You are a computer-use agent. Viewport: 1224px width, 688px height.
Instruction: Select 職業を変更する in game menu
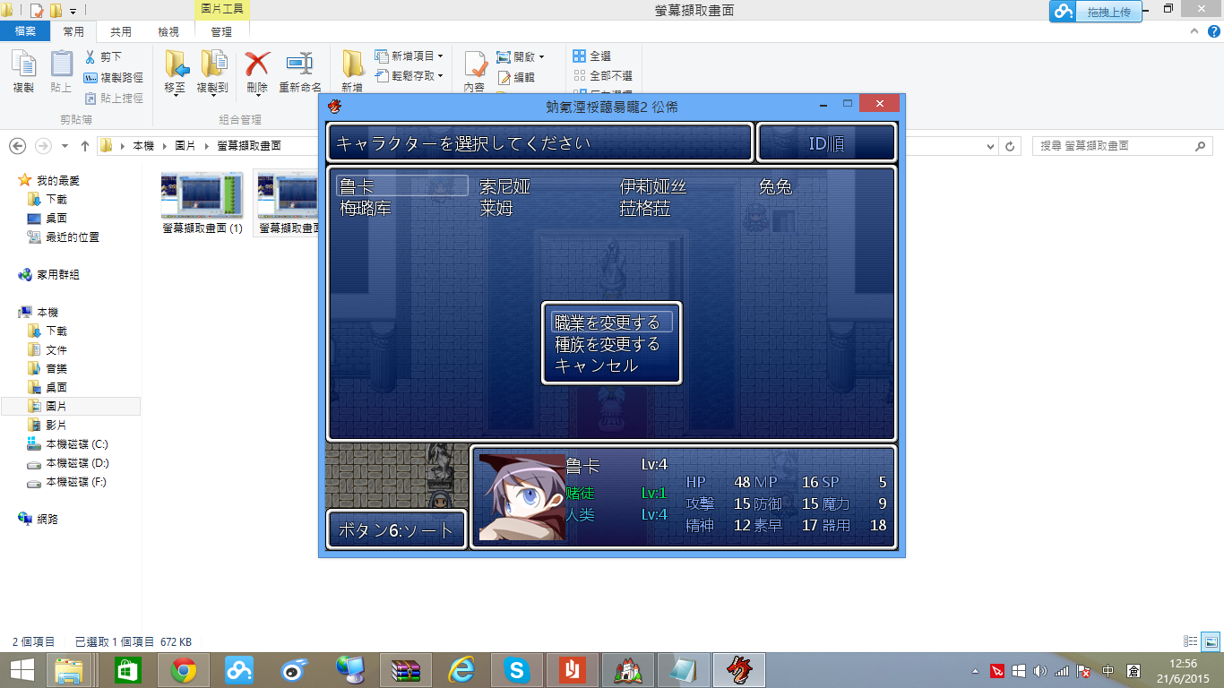[611, 322]
